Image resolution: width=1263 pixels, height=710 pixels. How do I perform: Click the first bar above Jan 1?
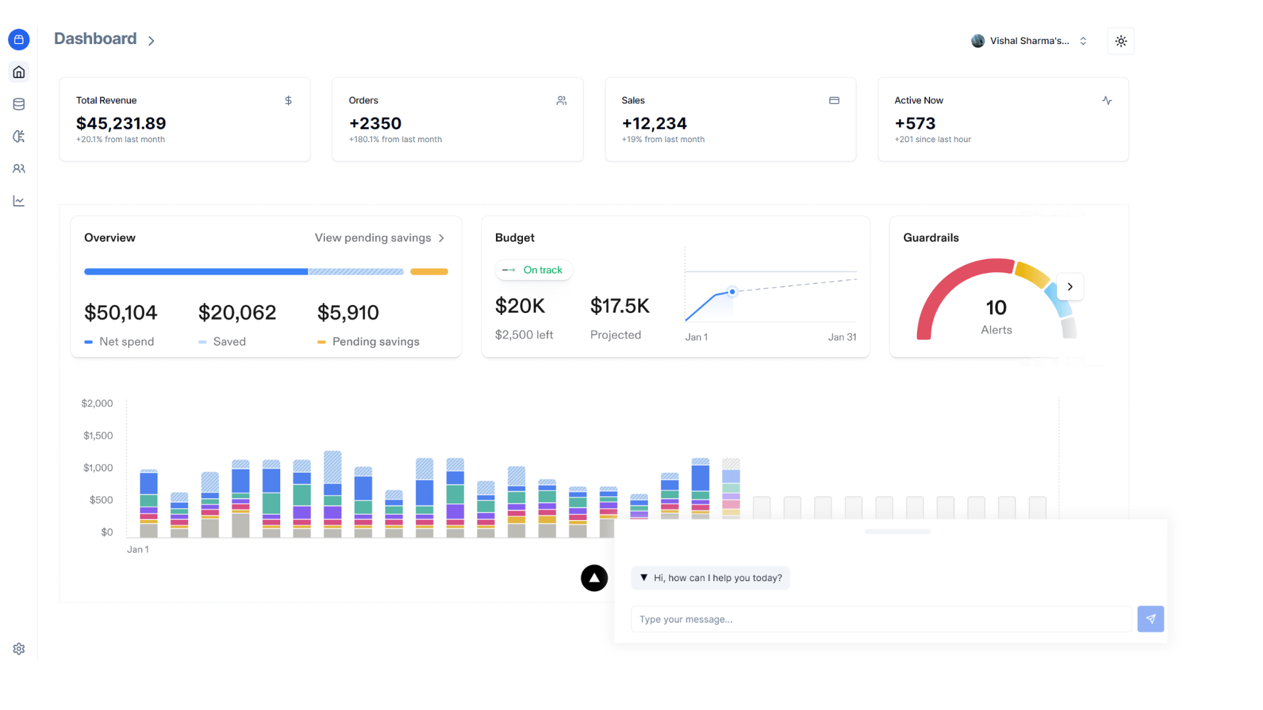point(149,504)
